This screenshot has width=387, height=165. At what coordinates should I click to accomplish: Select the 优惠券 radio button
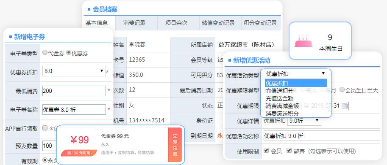[69, 52]
